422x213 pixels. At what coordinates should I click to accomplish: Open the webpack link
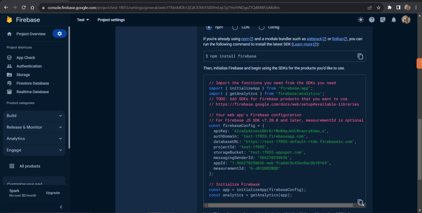316,39
